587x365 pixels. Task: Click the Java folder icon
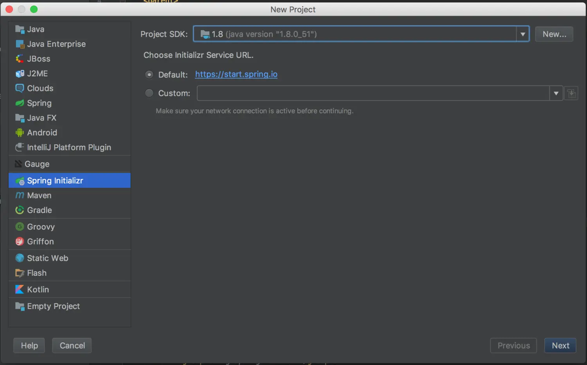coord(20,29)
